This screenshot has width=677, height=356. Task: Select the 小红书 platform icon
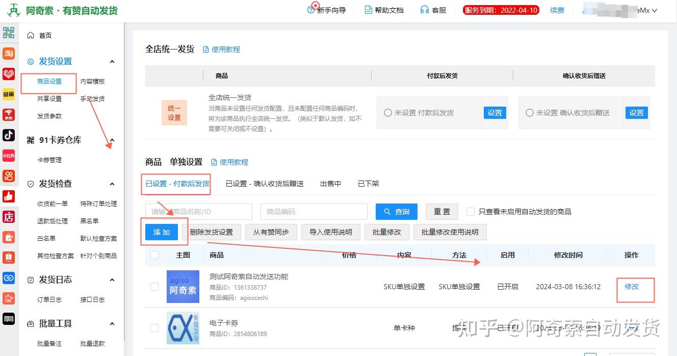[x=9, y=156]
